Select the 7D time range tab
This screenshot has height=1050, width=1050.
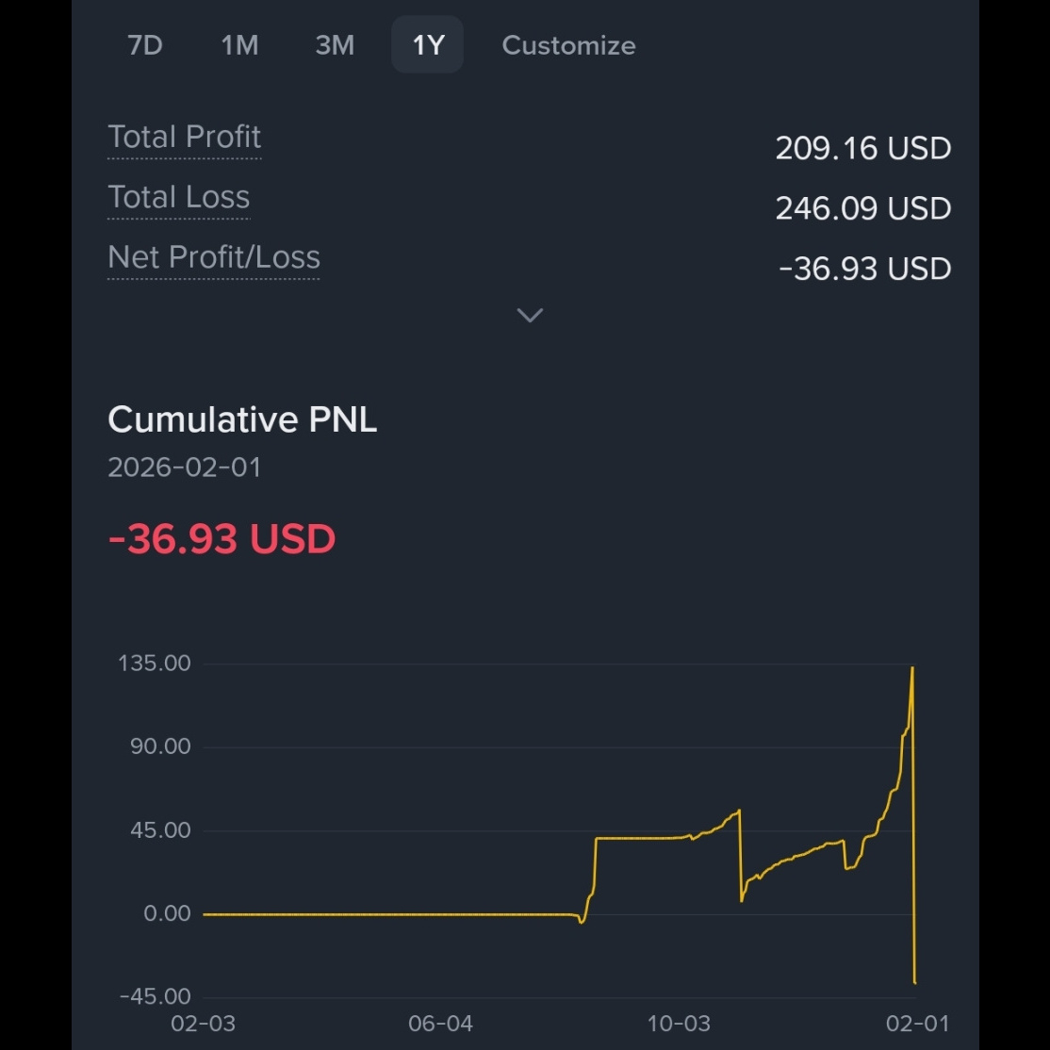[x=145, y=45]
